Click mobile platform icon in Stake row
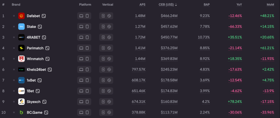 tap(87, 26)
